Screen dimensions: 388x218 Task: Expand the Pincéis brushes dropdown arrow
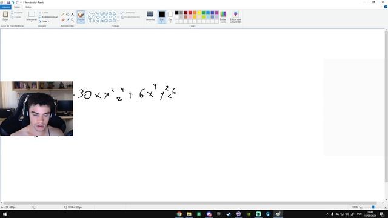[81, 22]
